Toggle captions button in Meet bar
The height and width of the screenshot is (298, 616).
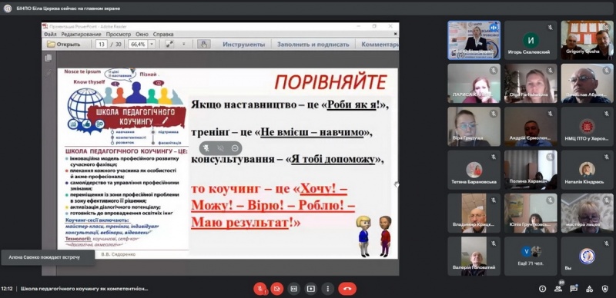(x=294, y=289)
